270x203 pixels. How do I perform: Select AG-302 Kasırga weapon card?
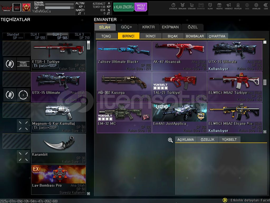click(124, 87)
